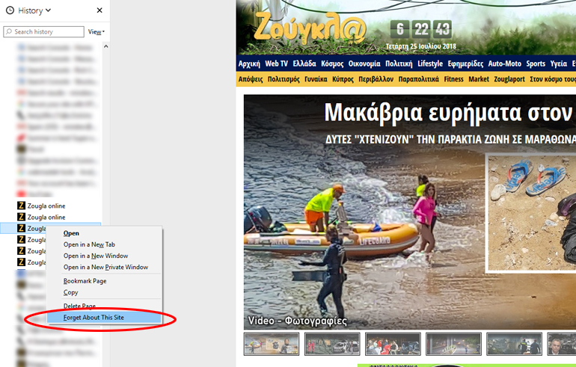
Task: Click the Search history field
Action: [x=43, y=32]
